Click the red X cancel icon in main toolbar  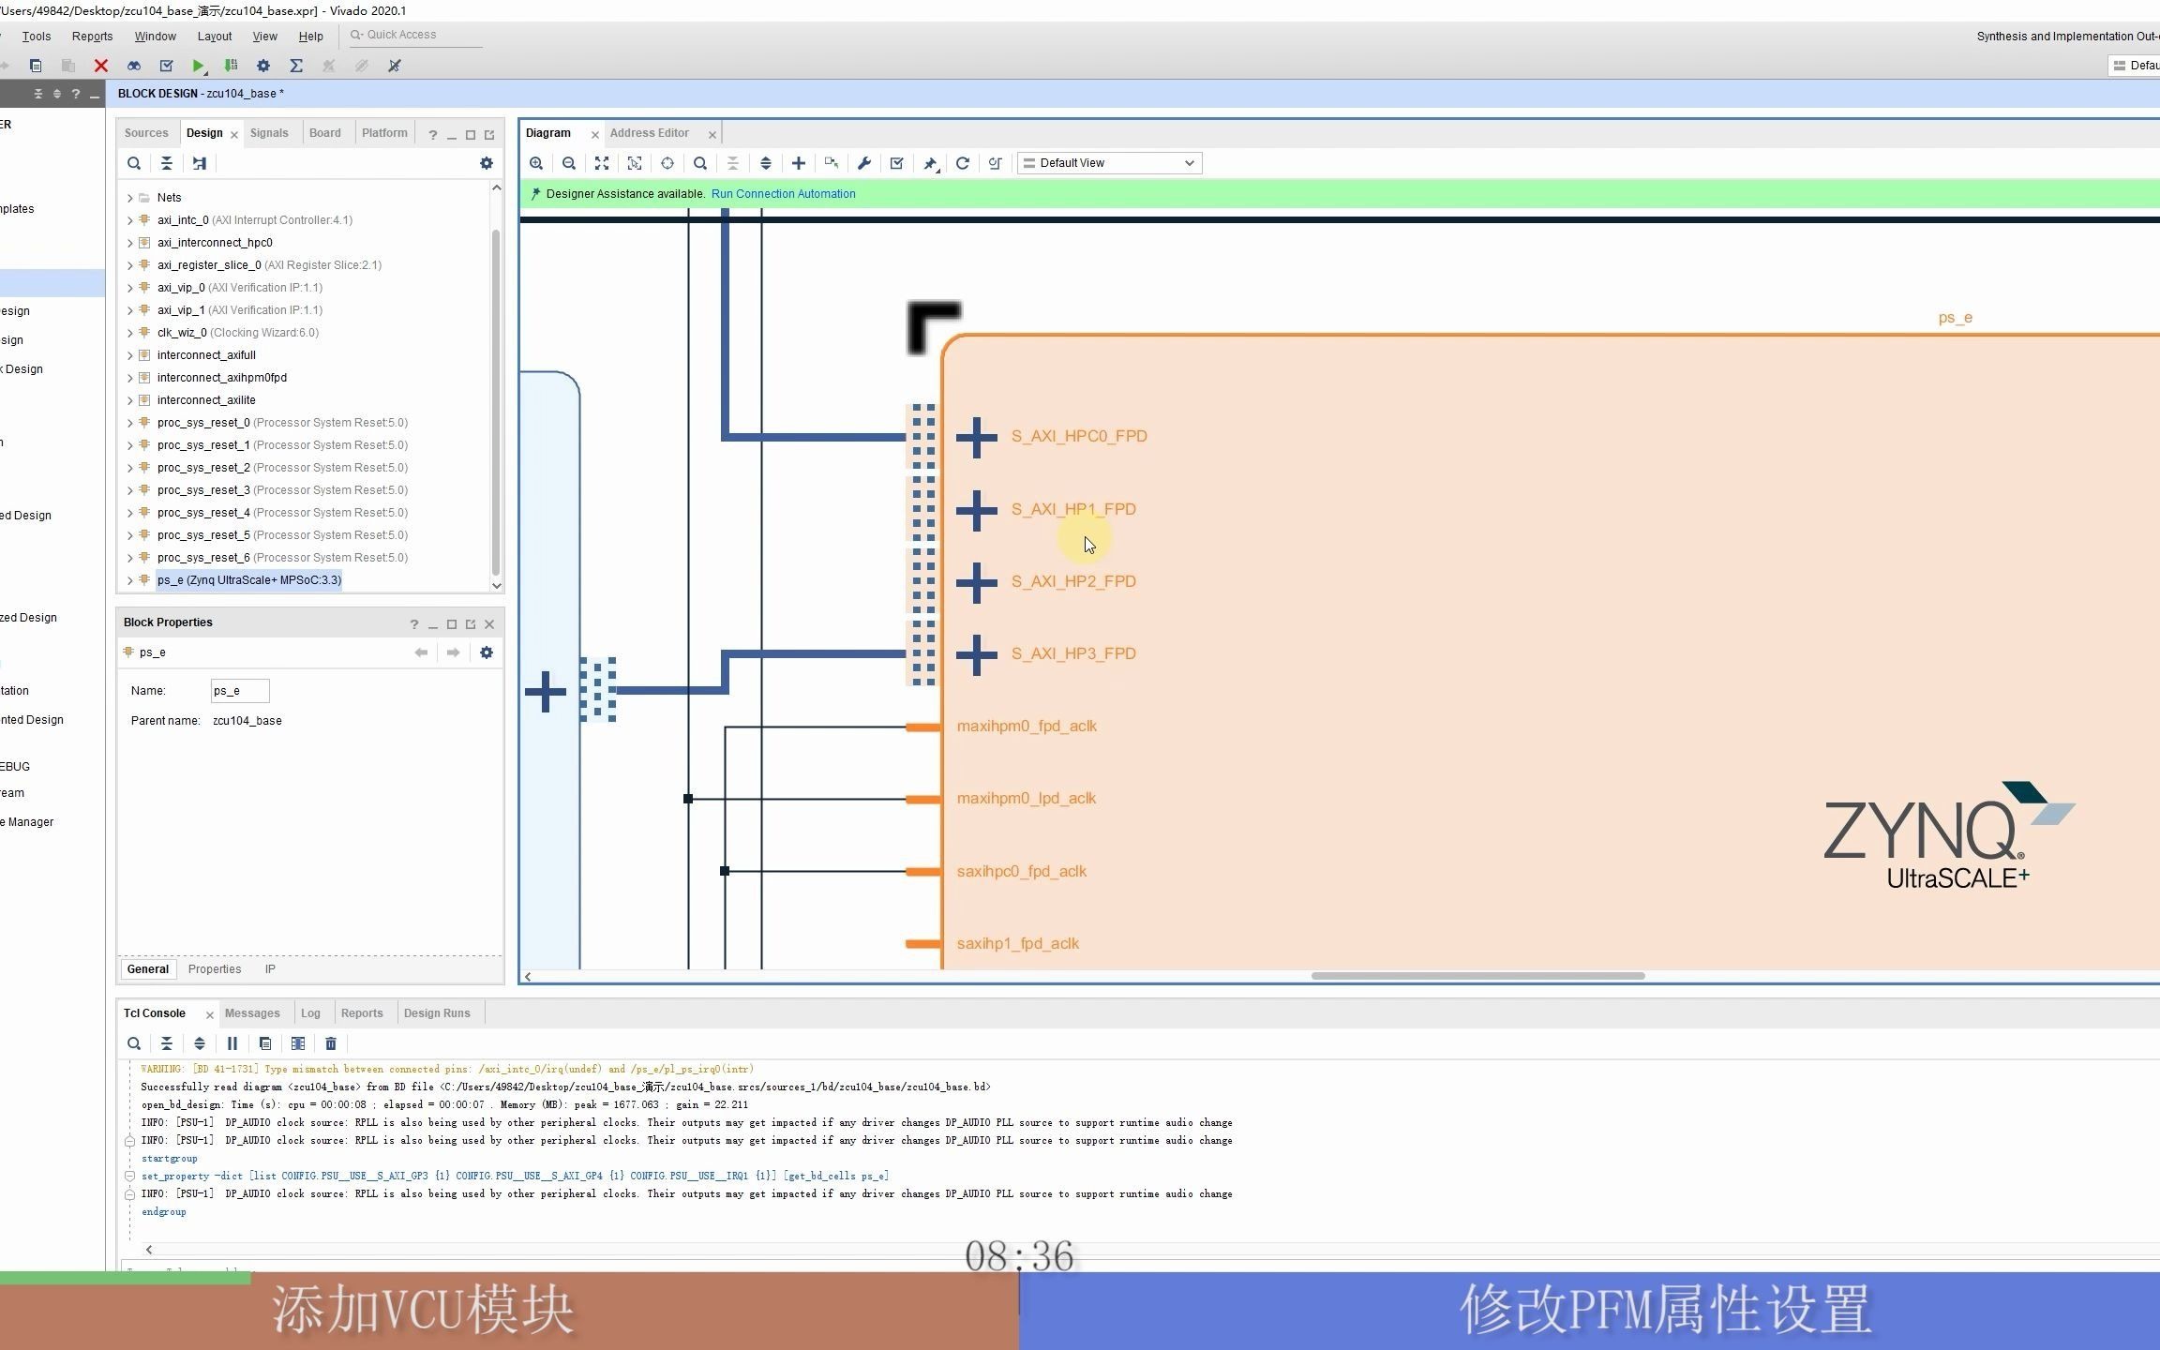[x=101, y=66]
